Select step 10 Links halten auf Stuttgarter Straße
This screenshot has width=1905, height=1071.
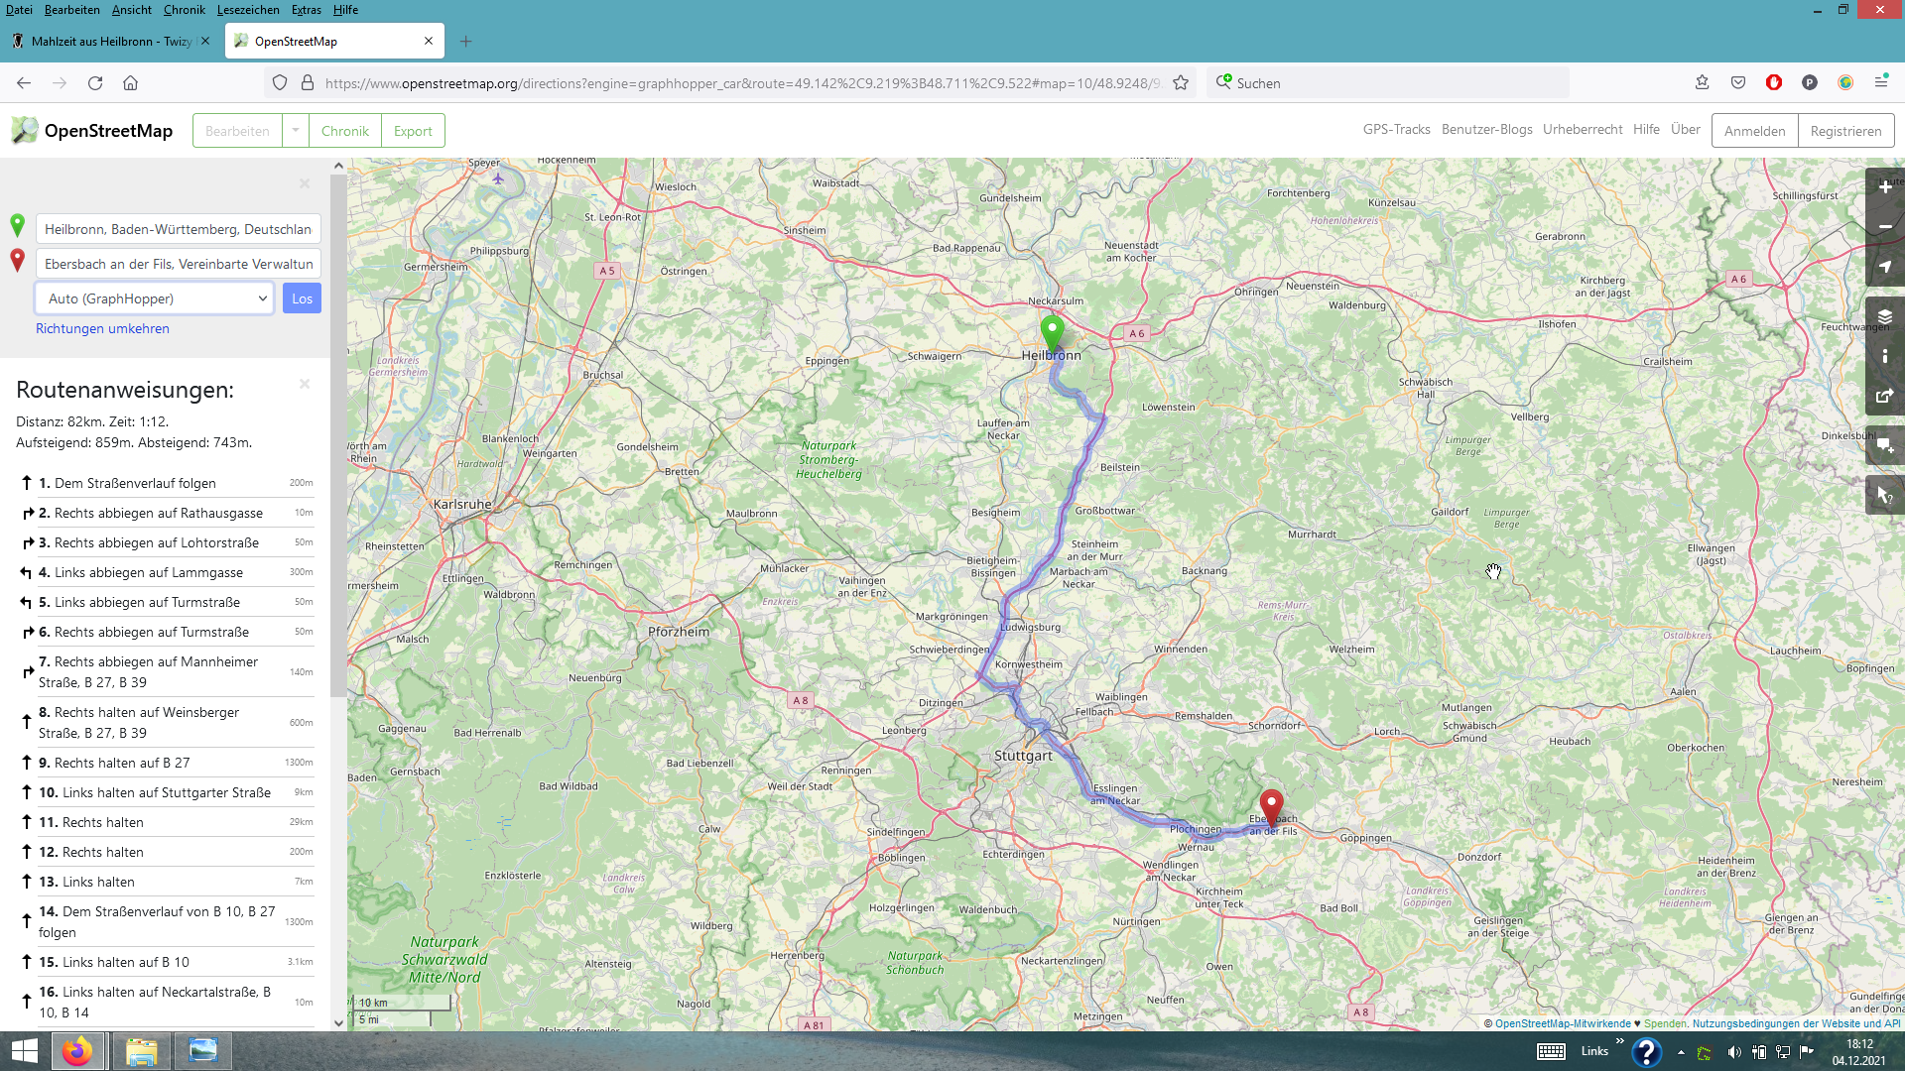[x=166, y=792]
